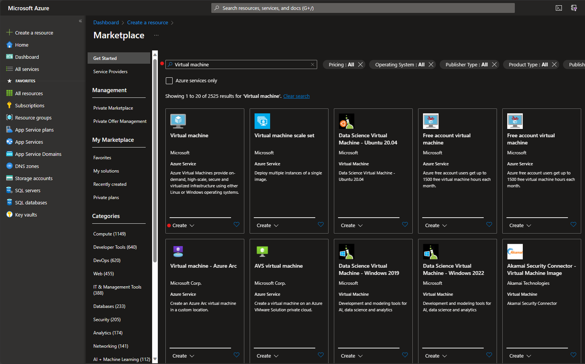585x364 pixels.
Task: Open Virtual machine card title
Action: 189,135
